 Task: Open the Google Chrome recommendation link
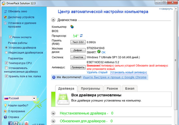pyautogui.click(x=115, y=77)
